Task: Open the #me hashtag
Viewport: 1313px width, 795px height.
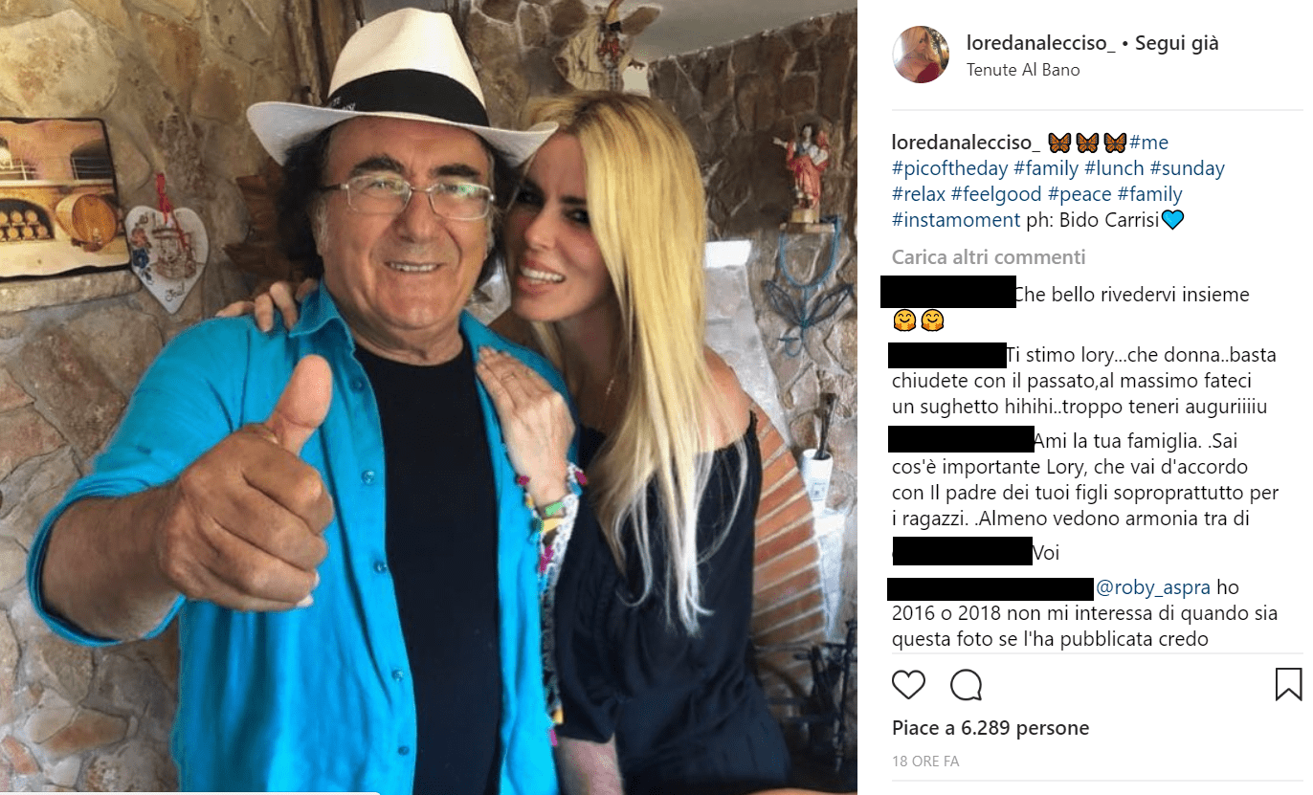Action: [x=1148, y=143]
